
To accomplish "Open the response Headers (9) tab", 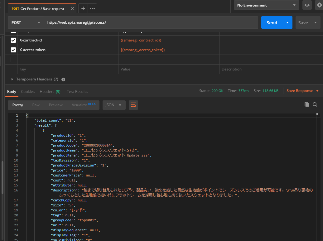I will [x=50, y=91].
